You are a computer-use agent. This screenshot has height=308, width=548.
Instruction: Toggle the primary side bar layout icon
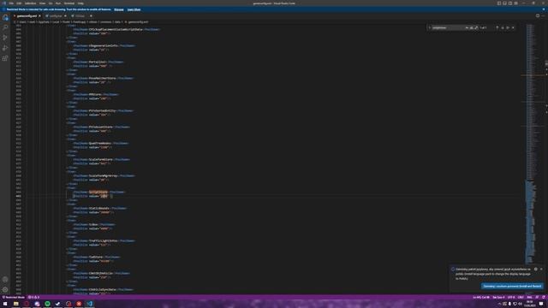(499, 3)
